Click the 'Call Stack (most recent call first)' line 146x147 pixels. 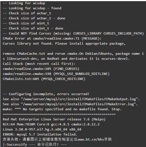point(39,64)
